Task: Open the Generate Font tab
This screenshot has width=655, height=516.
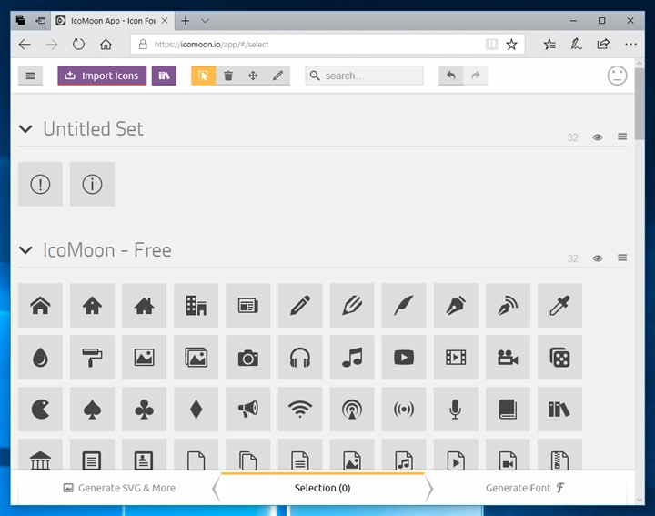Action: (x=526, y=488)
